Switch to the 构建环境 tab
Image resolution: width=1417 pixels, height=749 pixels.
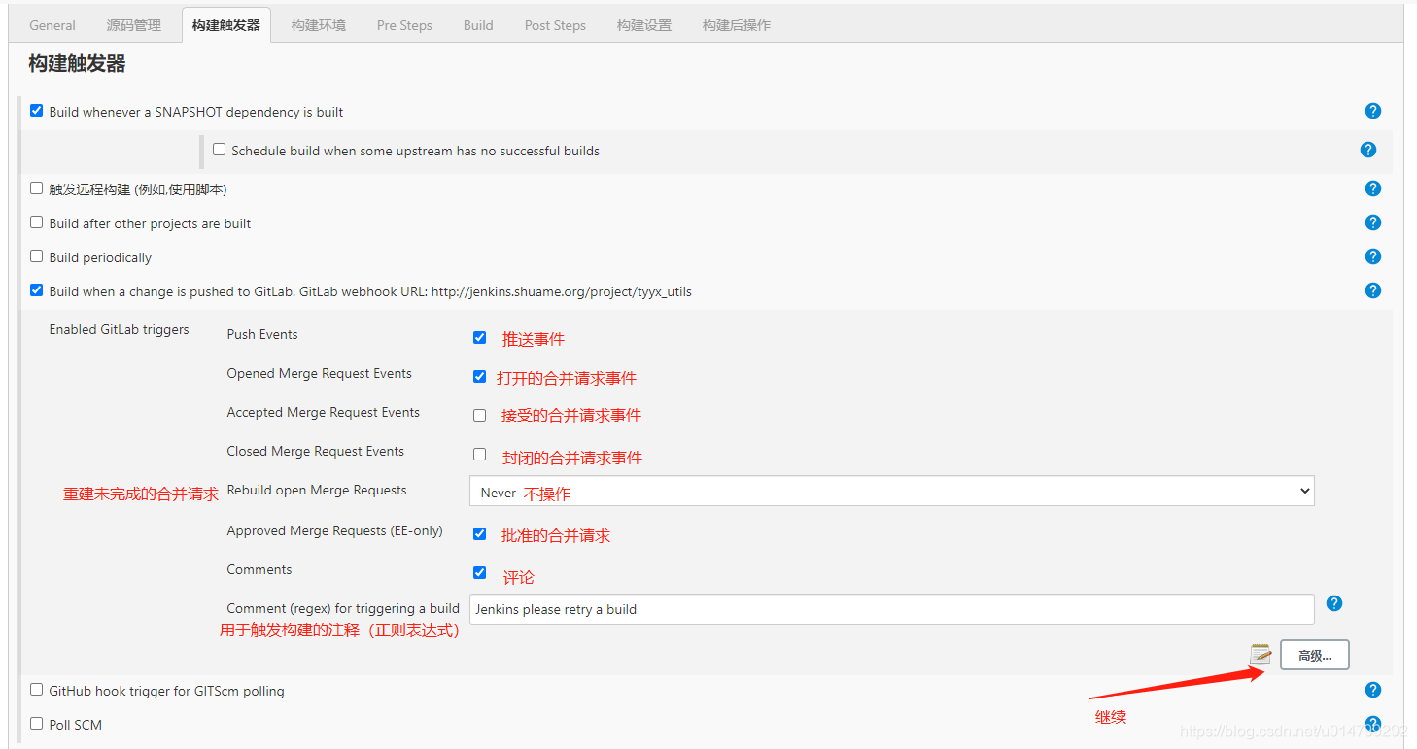pyautogui.click(x=319, y=25)
